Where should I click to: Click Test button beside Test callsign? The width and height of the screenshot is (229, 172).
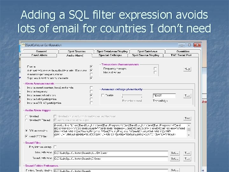point(187,96)
